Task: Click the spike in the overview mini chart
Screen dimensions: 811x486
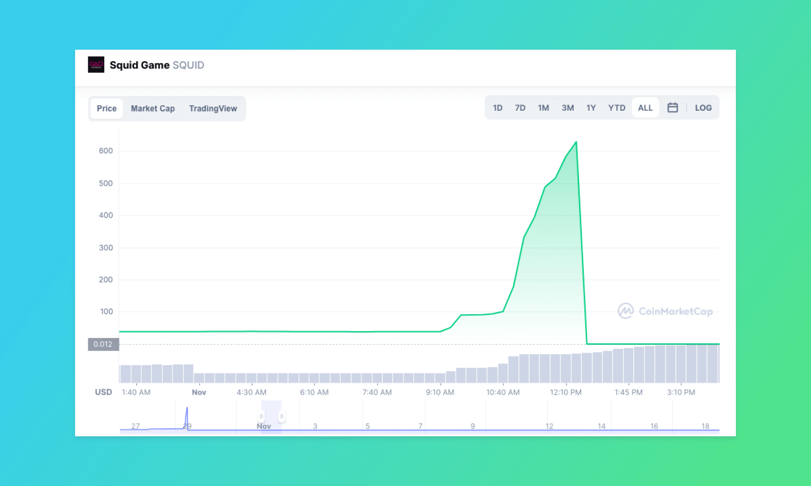Action: click(x=187, y=417)
